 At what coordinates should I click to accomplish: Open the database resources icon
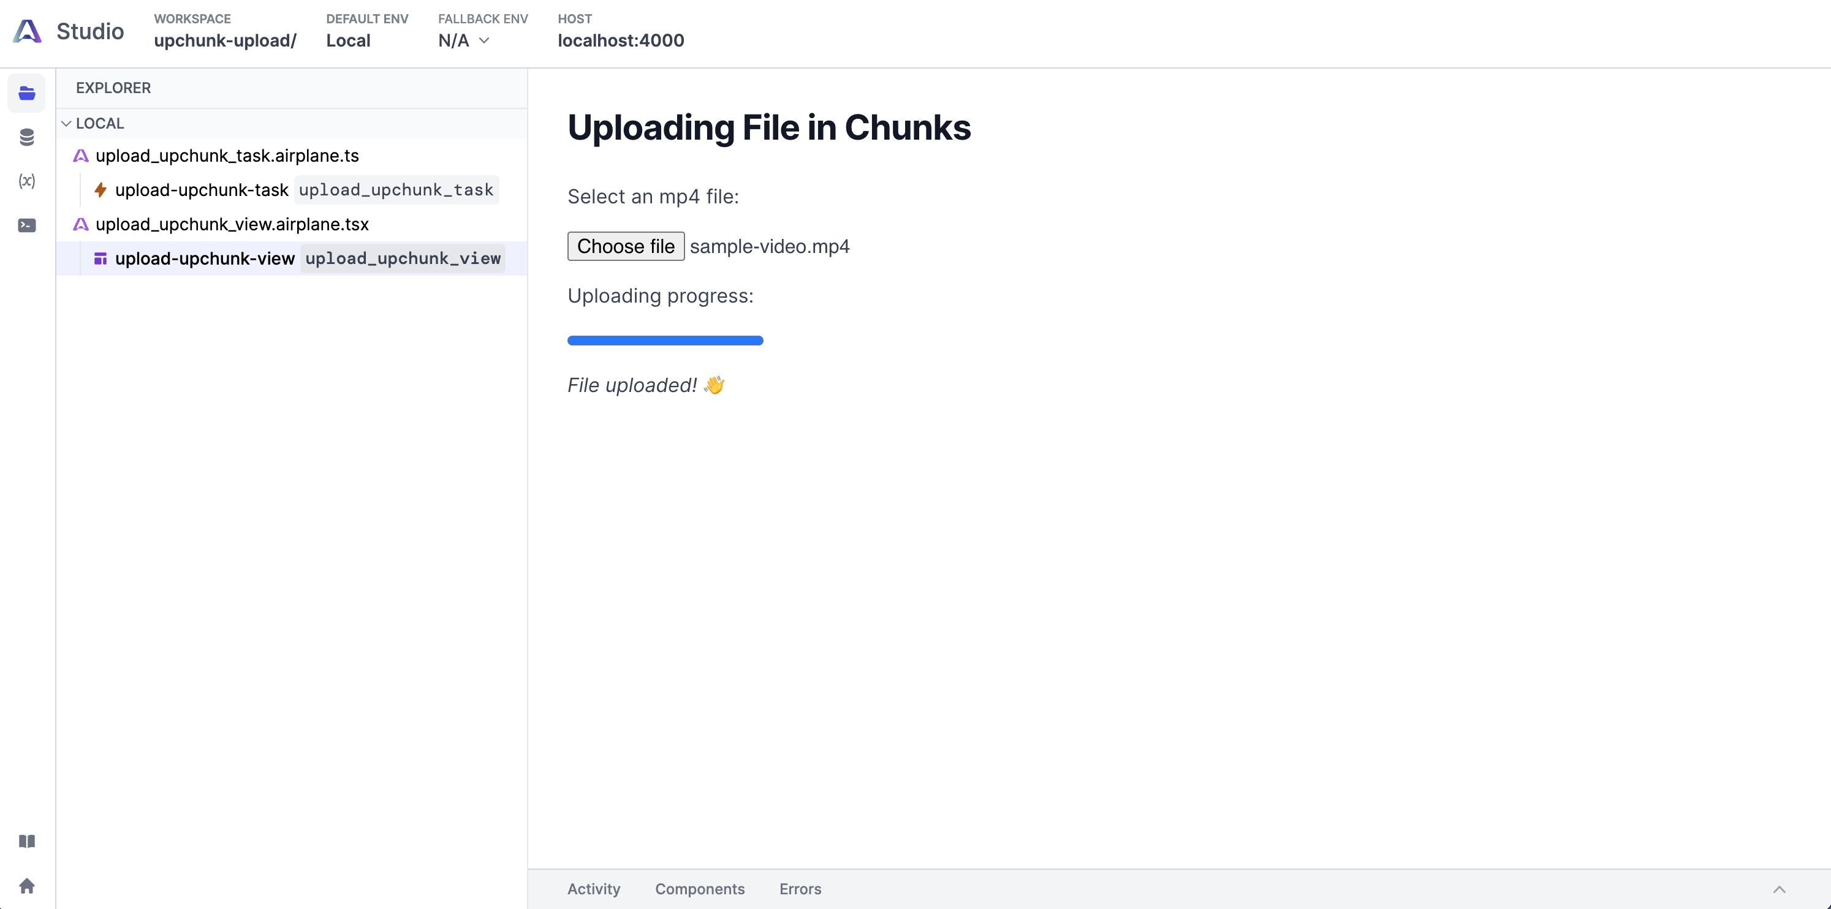(x=27, y=137)
